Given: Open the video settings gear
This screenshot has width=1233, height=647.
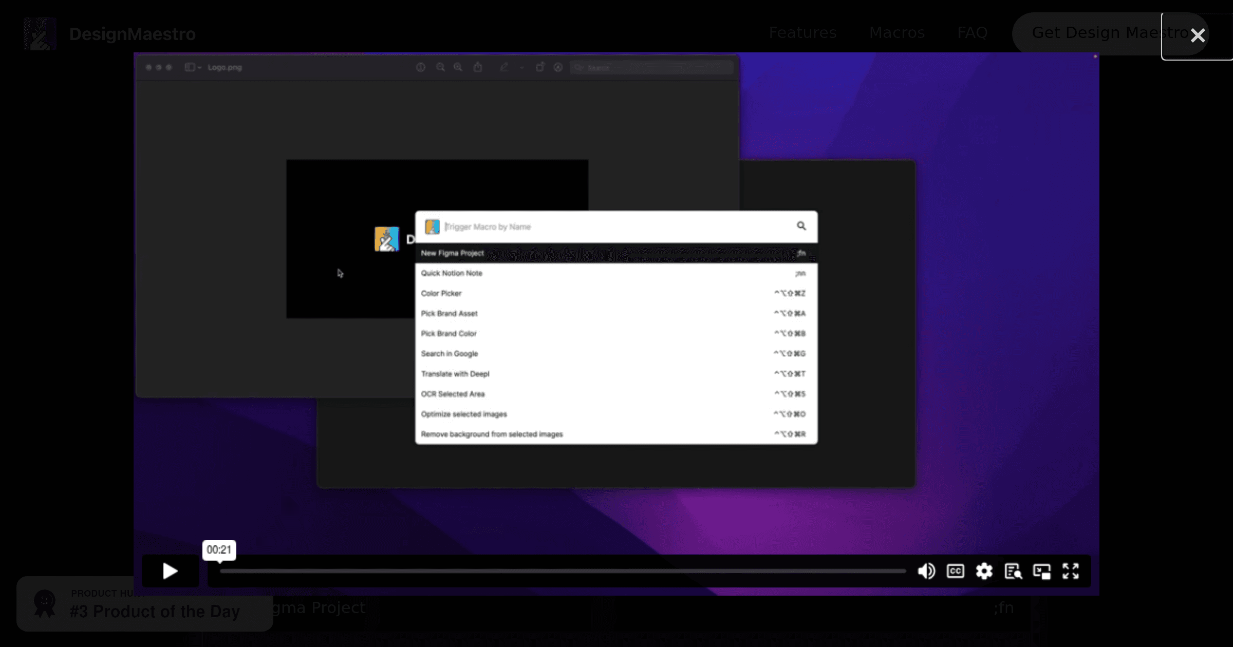Looking at the screenshot, I should click(984, 571).
